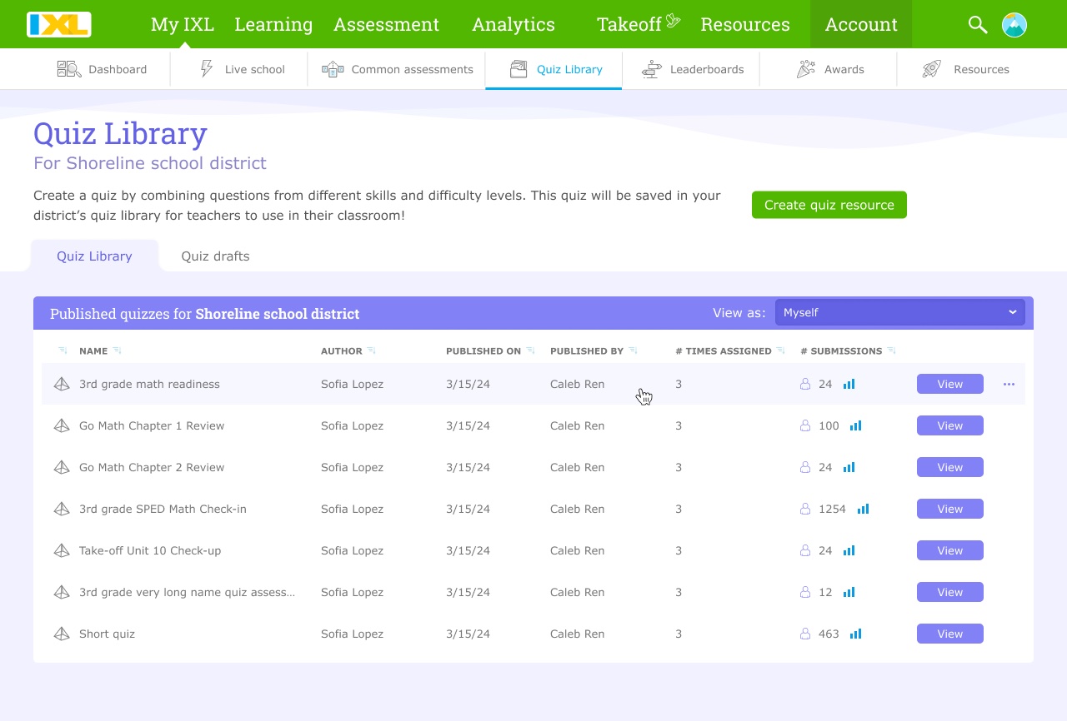
Task: Click the 1254 submissions value
Action: [x=832, y=509]
